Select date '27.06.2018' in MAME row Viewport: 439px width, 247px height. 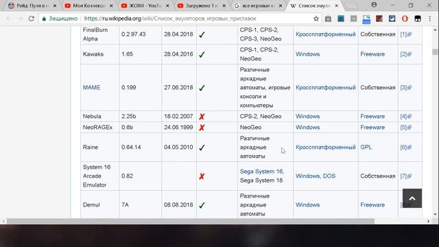[178, 87]
